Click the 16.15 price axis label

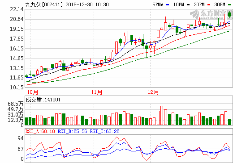pos(17,49)
